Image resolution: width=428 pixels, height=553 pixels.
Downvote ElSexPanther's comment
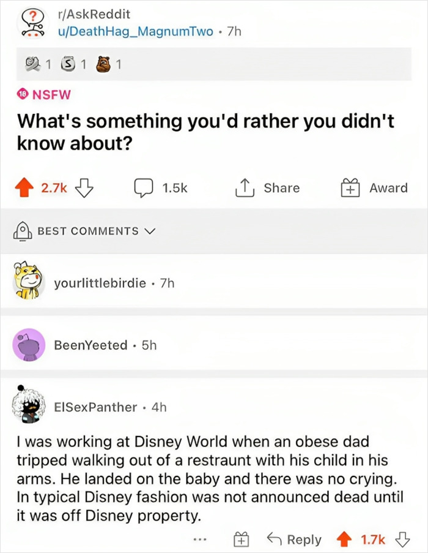tap(402, 539)
